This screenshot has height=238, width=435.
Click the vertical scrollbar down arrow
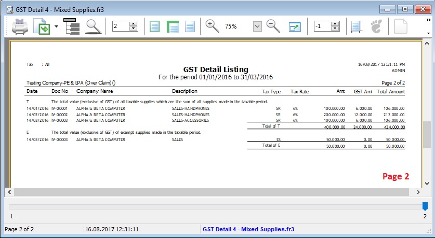[x=427, y=183]
